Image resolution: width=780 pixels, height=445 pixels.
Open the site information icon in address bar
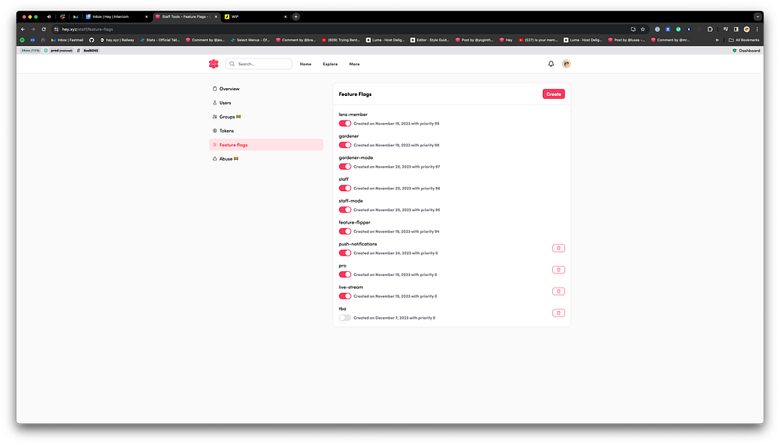pos(56,30)
